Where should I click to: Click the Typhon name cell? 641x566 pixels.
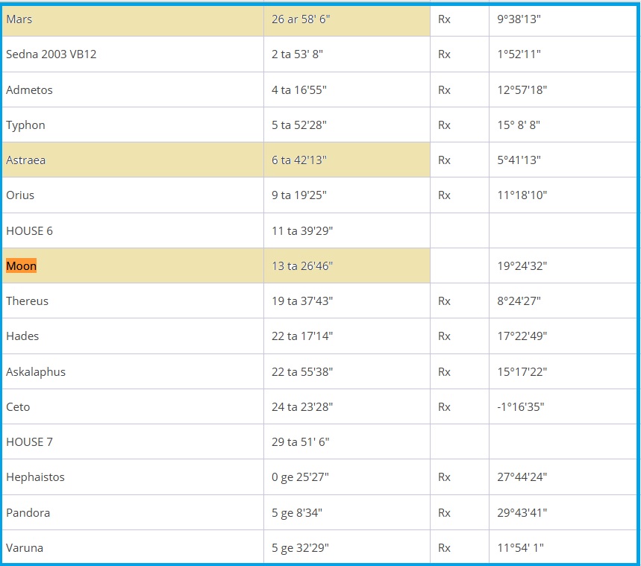tap(25, 125)
